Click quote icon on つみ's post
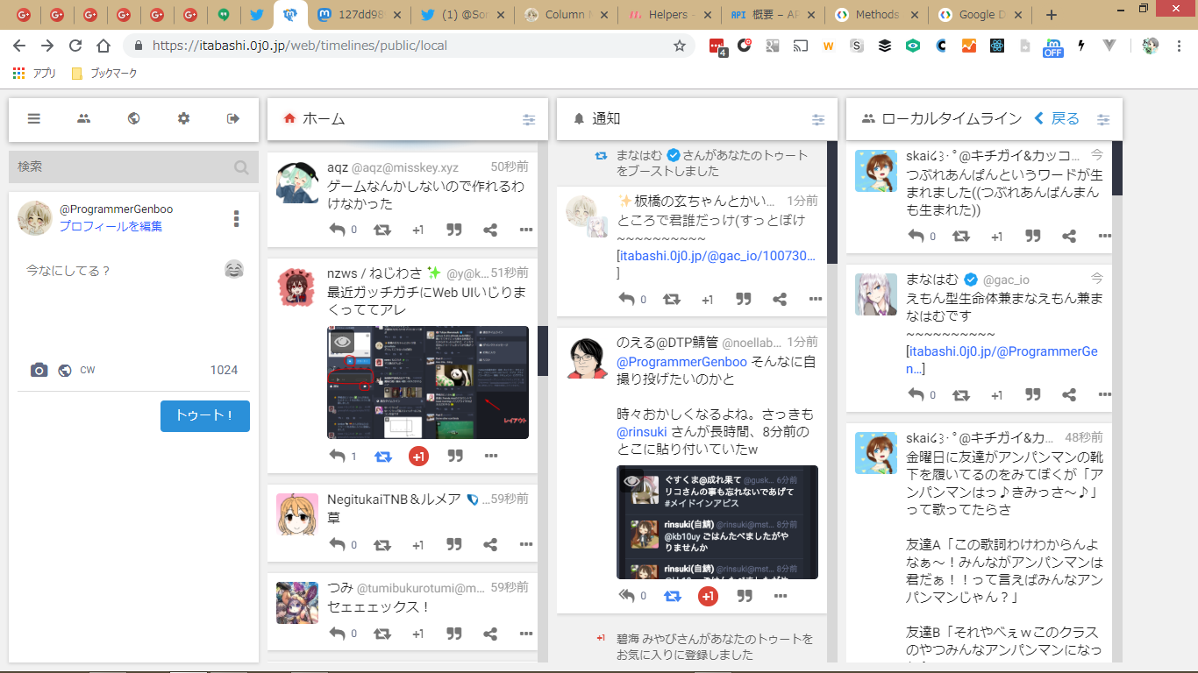This screenshot has width=1198, height=673. point(454,634)
